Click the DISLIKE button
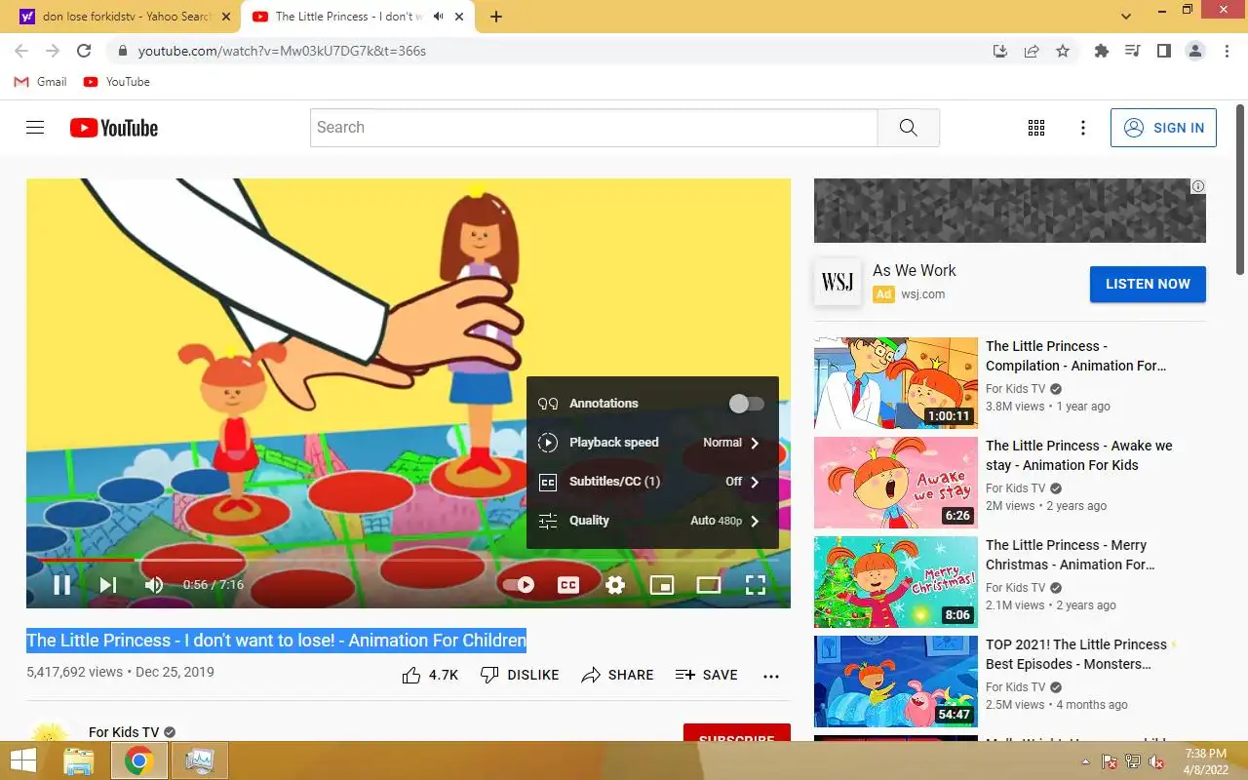 click(520, 675)
